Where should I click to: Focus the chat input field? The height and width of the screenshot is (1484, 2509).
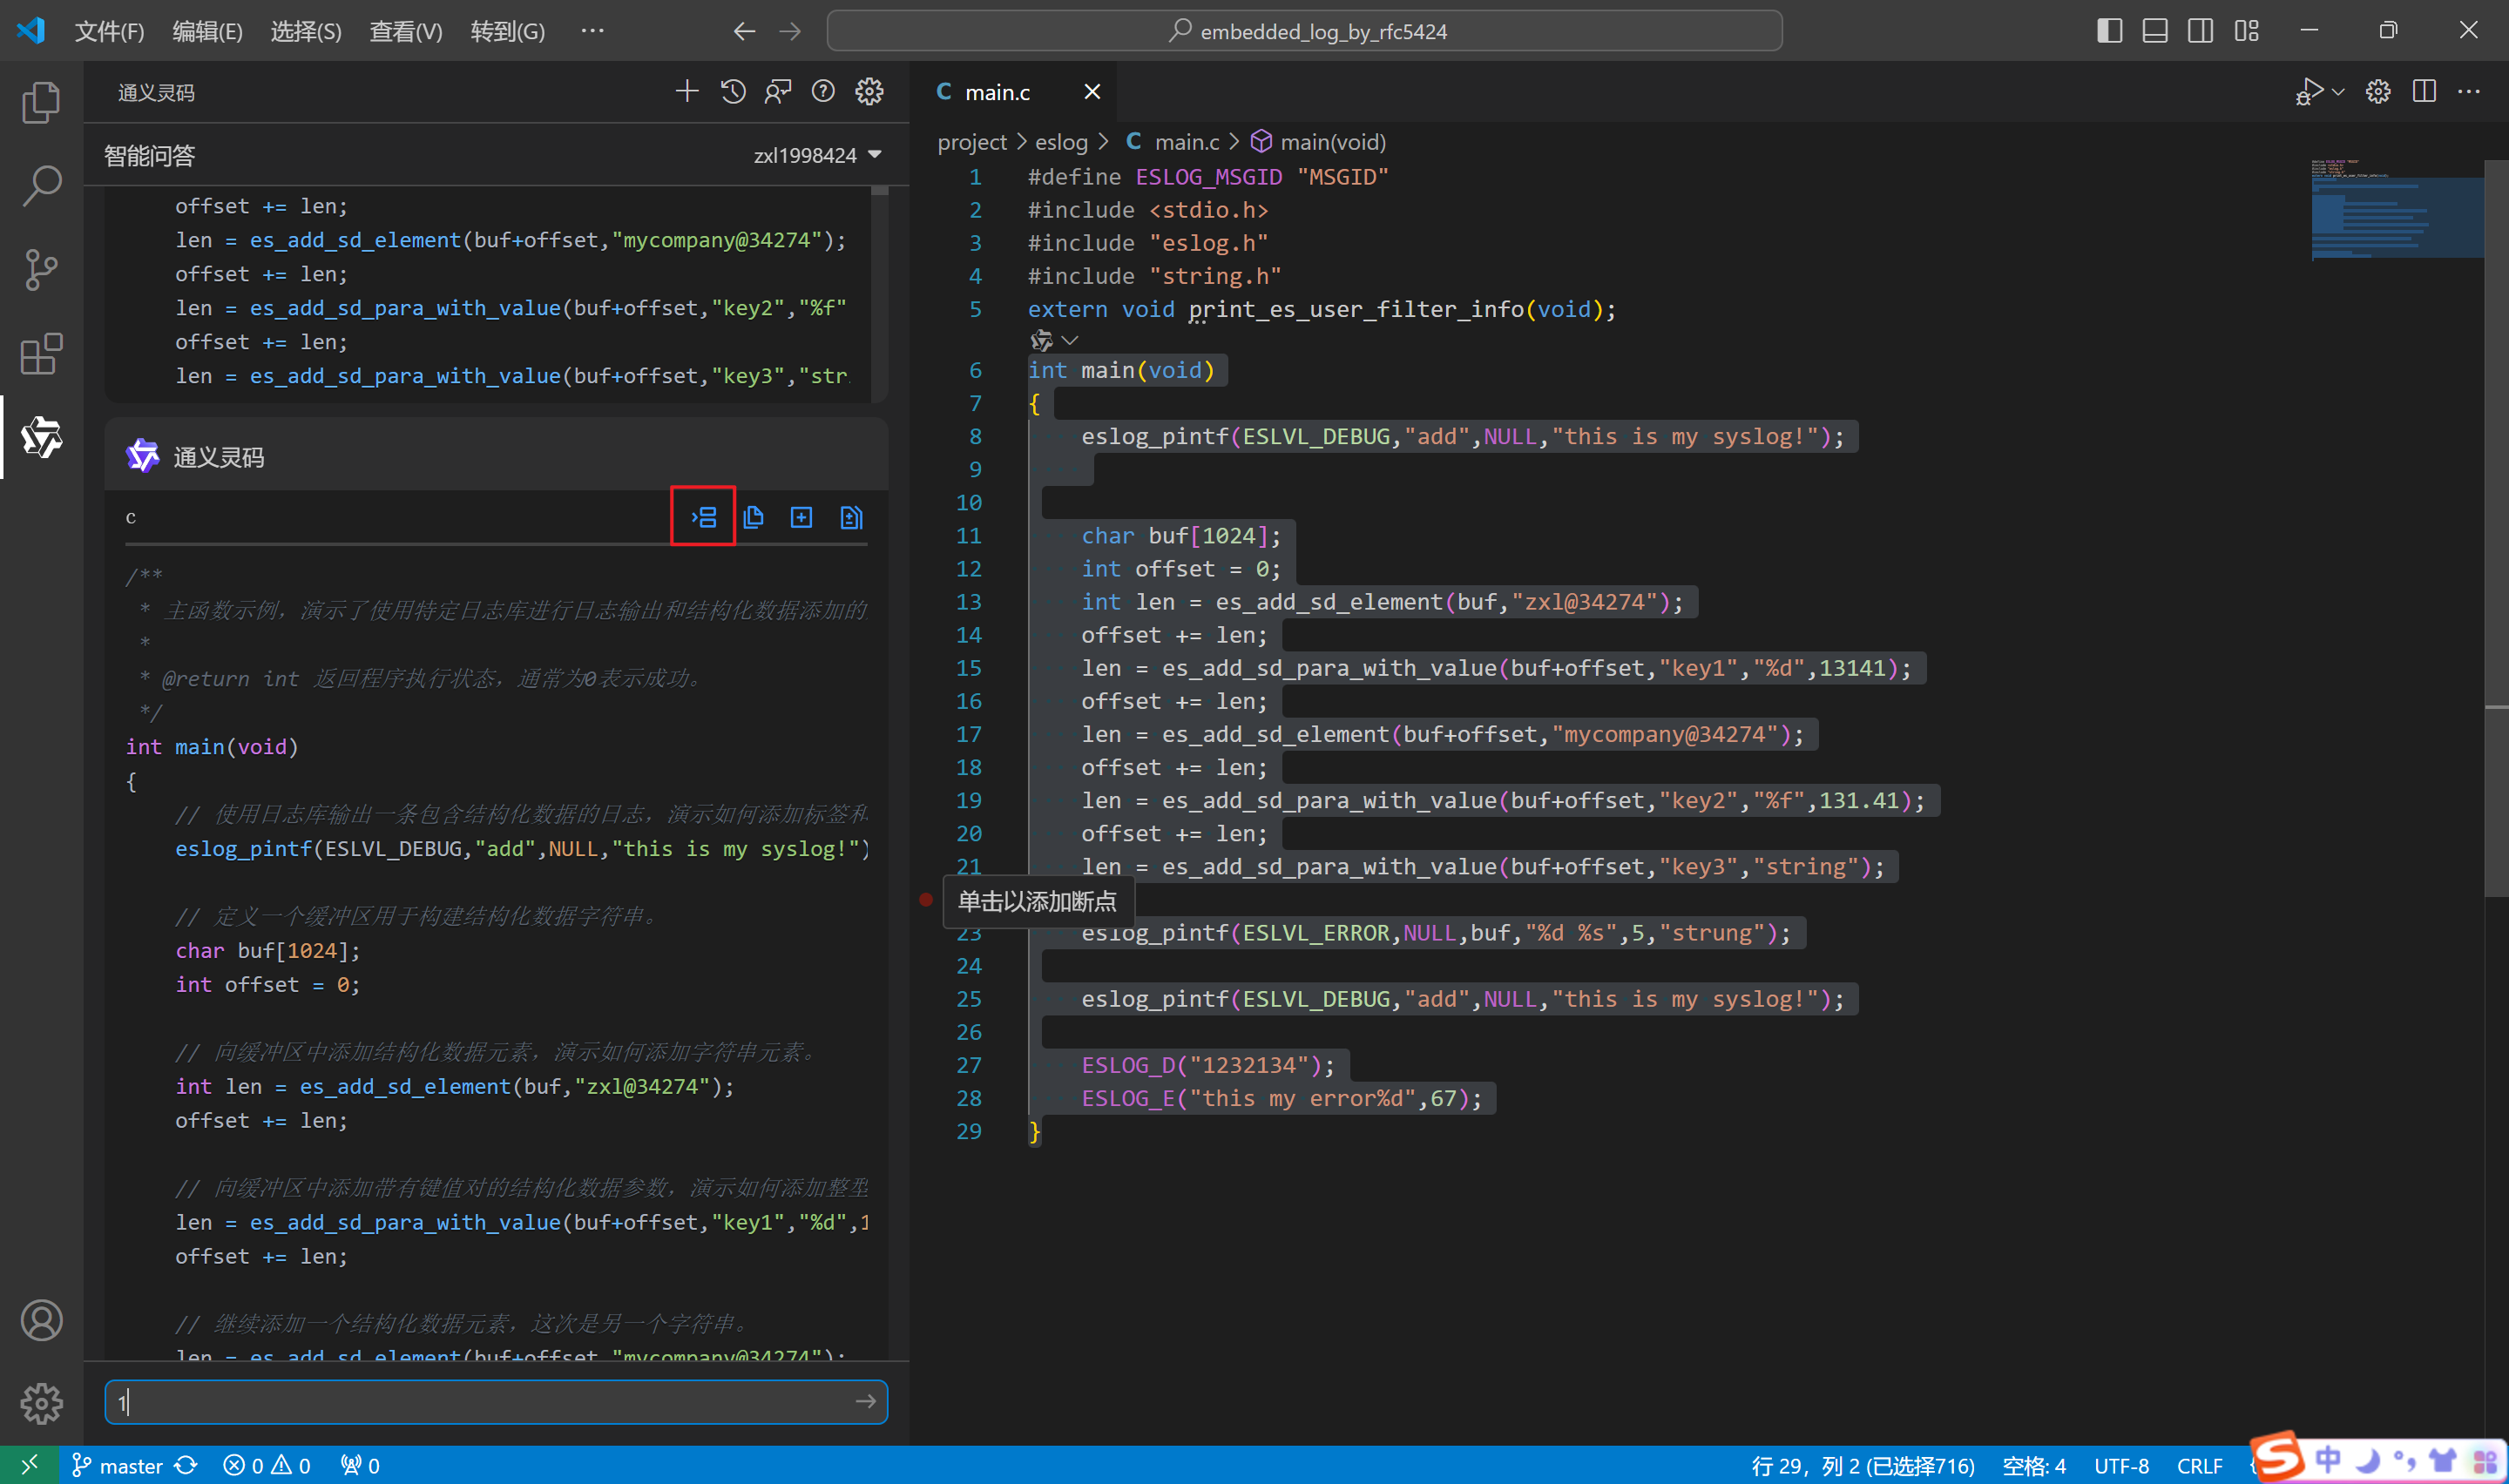click(x=496, y=1402)
